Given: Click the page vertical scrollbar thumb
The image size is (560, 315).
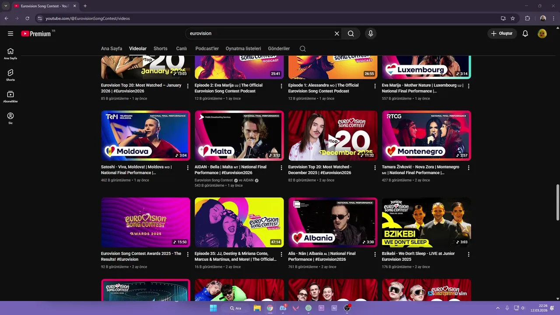Looking at the screenshot, I should coord(557,203).
